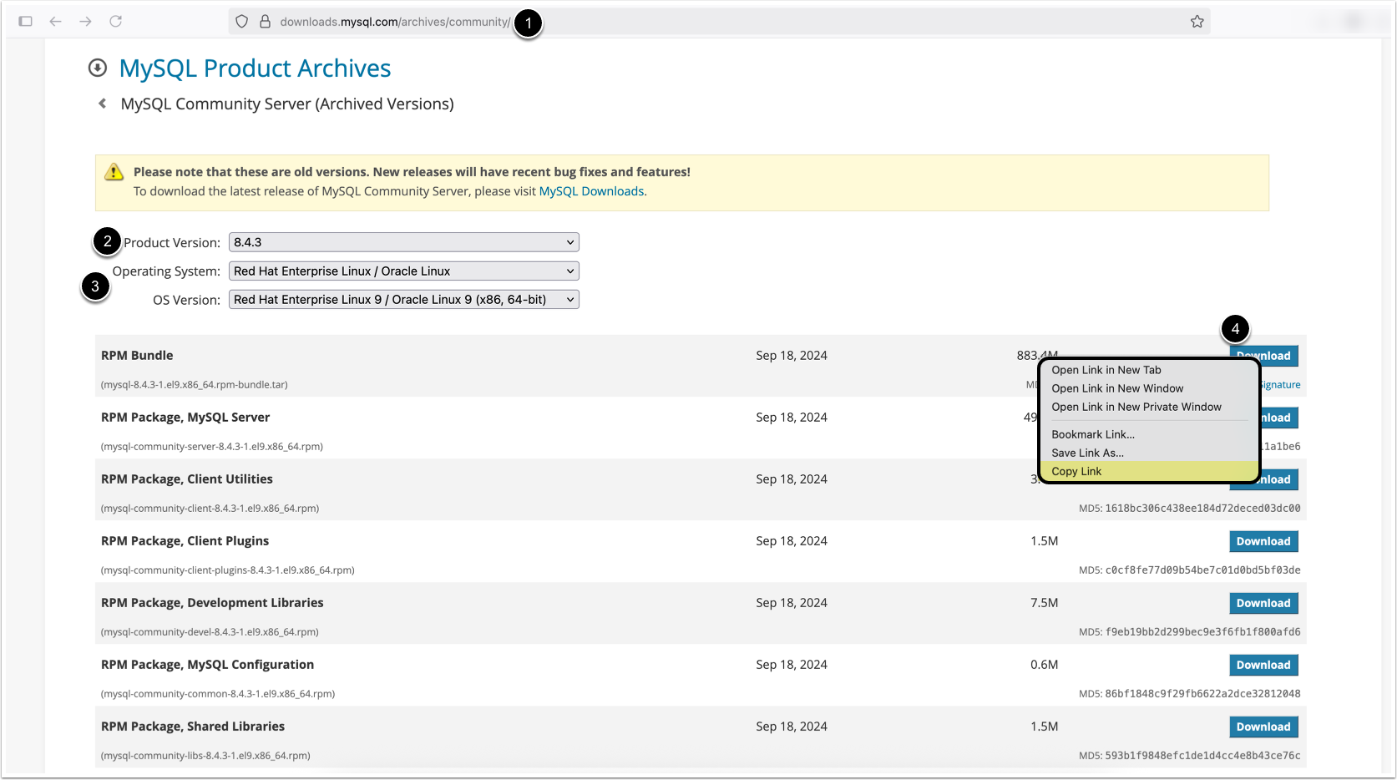This screenshot has height=780, width=1397.
Task: Select Open Link in New Tab
Action: (1106, 370)
